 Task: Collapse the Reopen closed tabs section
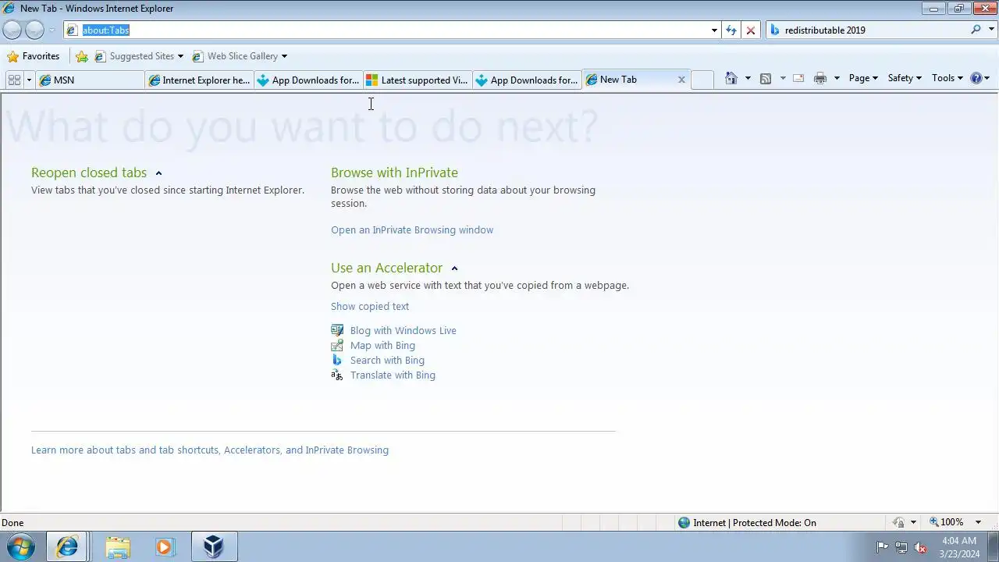tap(158, 173)
